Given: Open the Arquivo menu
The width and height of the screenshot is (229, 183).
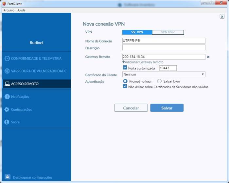Looking at the screenshot, I should point(9,10).
